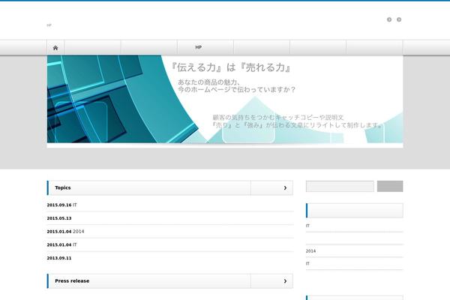Go to the home icon in navigation bar
The image size is (450, 300).
[55, 48]
